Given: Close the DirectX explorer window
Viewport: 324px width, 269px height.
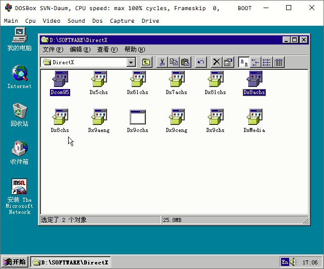Looking at the screenshot, I should tap(304, 40).
